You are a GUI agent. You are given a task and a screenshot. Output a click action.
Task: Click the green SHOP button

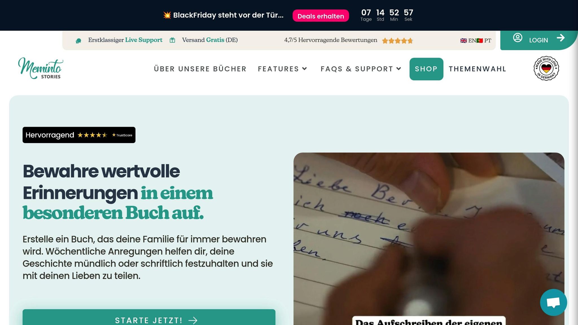426,69
